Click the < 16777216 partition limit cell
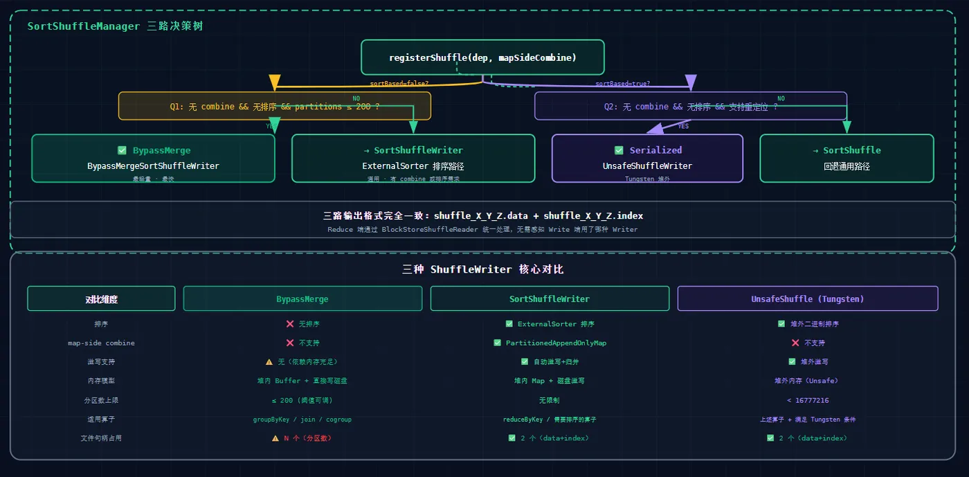This screenshot has width=969, height=477. [x=808, y=400]
